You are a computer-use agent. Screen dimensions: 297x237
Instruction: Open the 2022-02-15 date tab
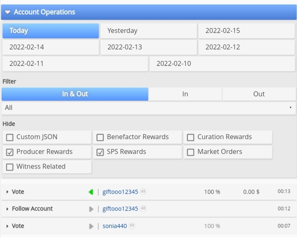click(x=247, y=31)
